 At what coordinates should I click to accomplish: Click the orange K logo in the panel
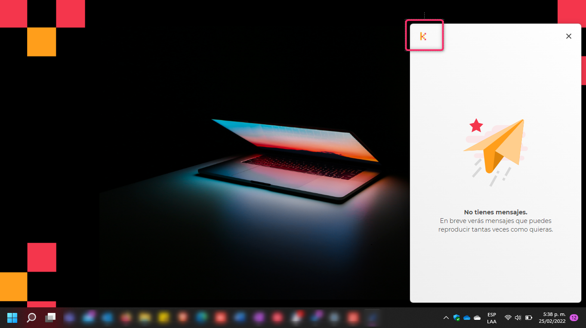(x=423, y=37)
